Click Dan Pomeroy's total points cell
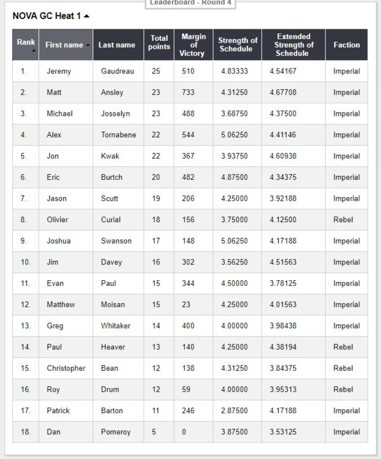This screenshot has width=381, height=459. coord(154,432)
